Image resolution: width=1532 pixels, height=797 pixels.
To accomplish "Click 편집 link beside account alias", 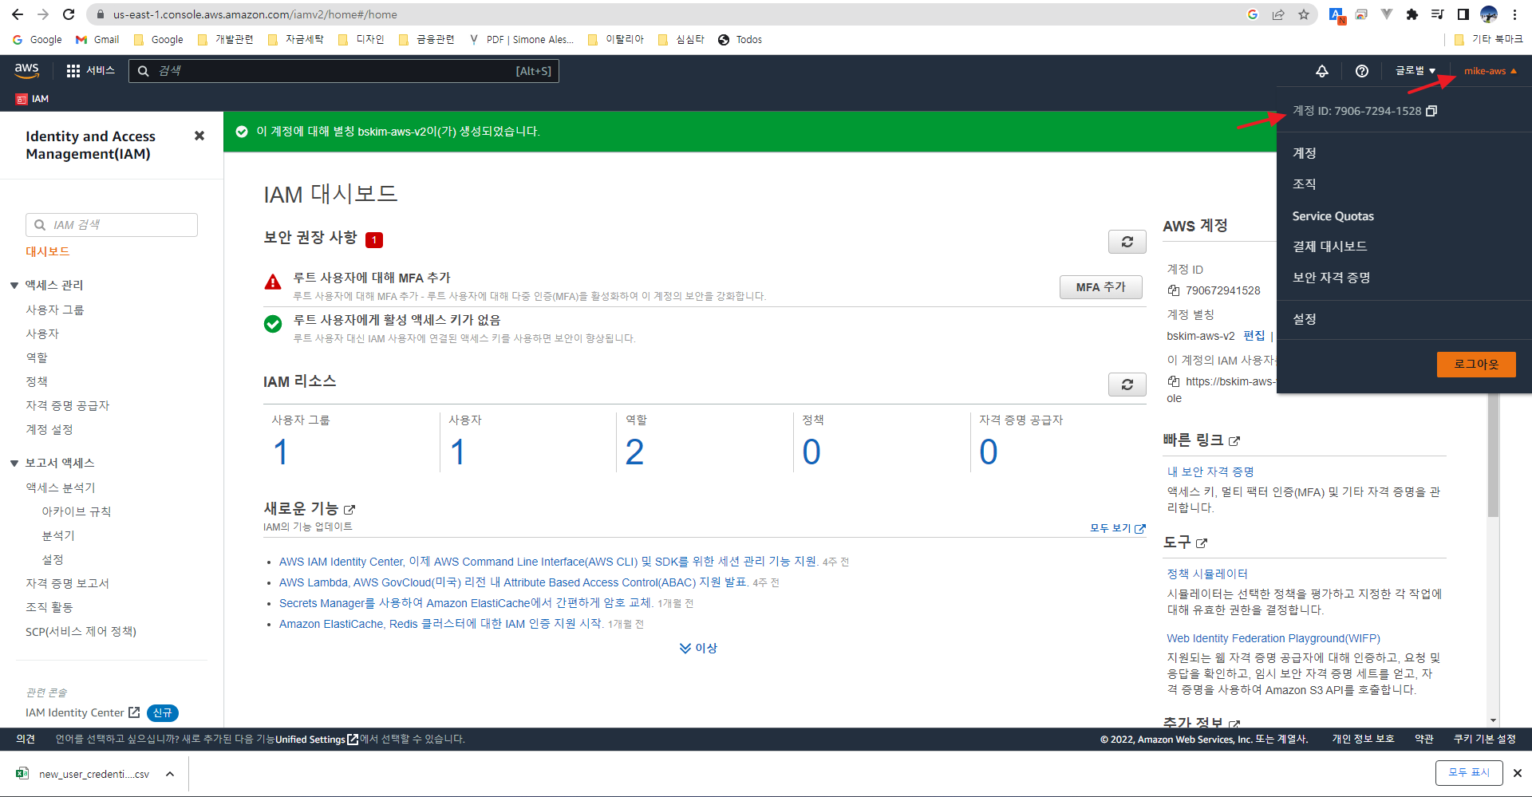I will click(x=1254, y=336).
